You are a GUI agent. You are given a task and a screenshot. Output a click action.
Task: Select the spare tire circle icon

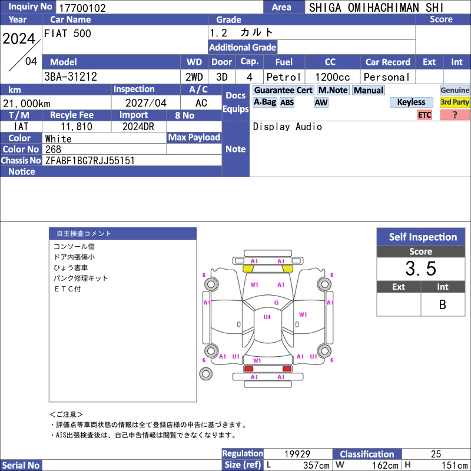[205, 374]
